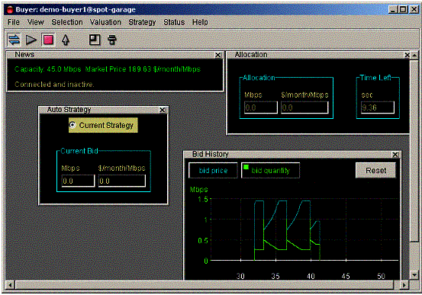Click the application icon in title bar
422x295 pixels.
10,10
